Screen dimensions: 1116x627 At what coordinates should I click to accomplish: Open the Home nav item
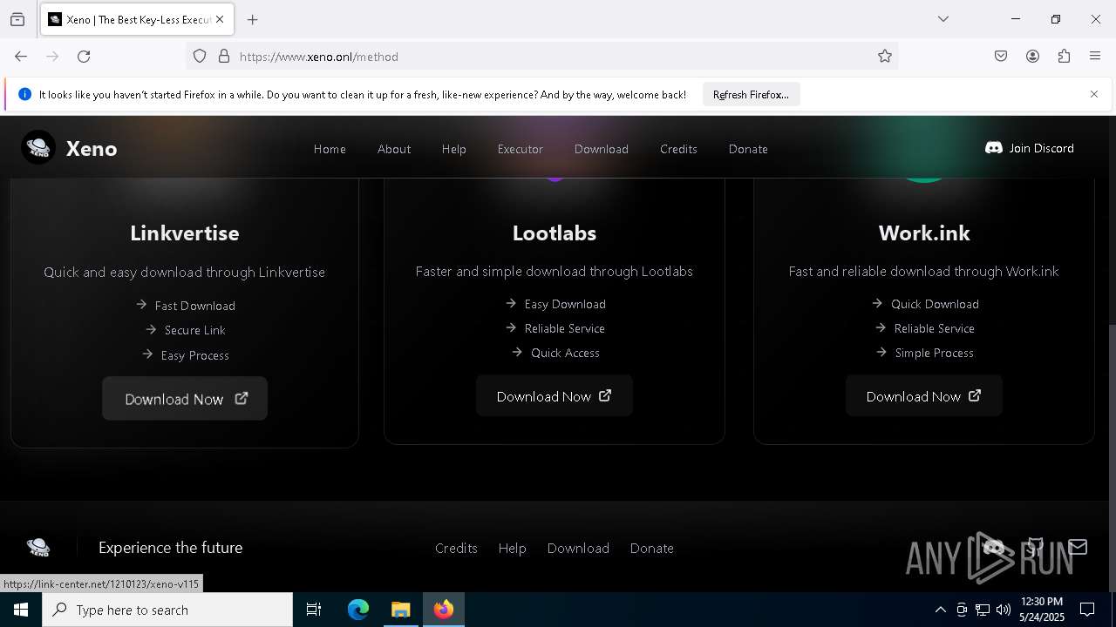[x=330, y=149]
